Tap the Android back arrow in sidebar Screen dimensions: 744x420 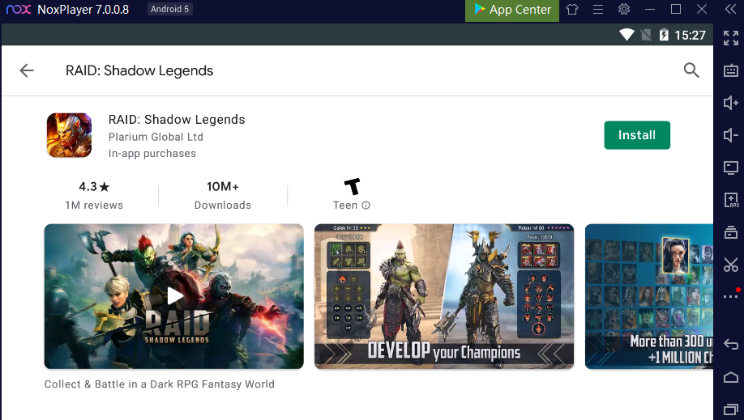coord(731,344)
